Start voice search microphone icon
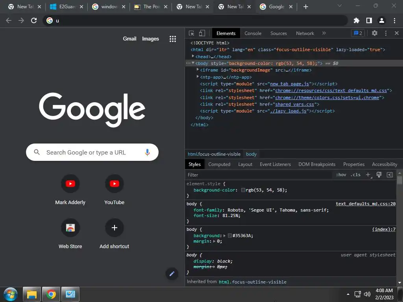This screenshot has height=302, width=403. point(147,152)
